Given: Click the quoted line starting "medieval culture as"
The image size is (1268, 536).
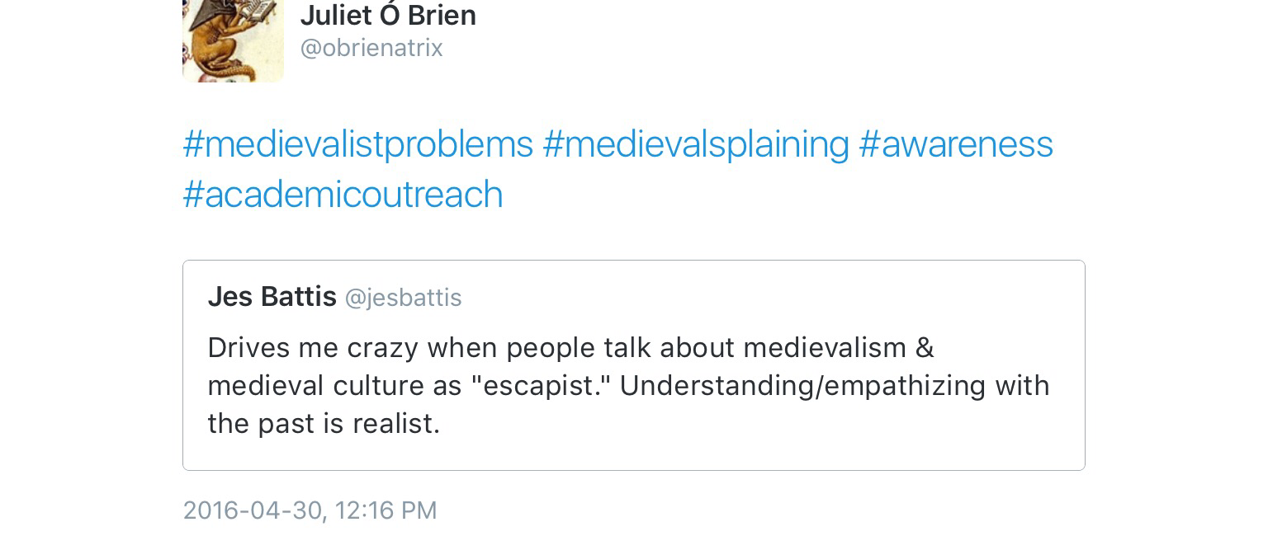Looking at the screenshot, I should [x=627, y=386].
